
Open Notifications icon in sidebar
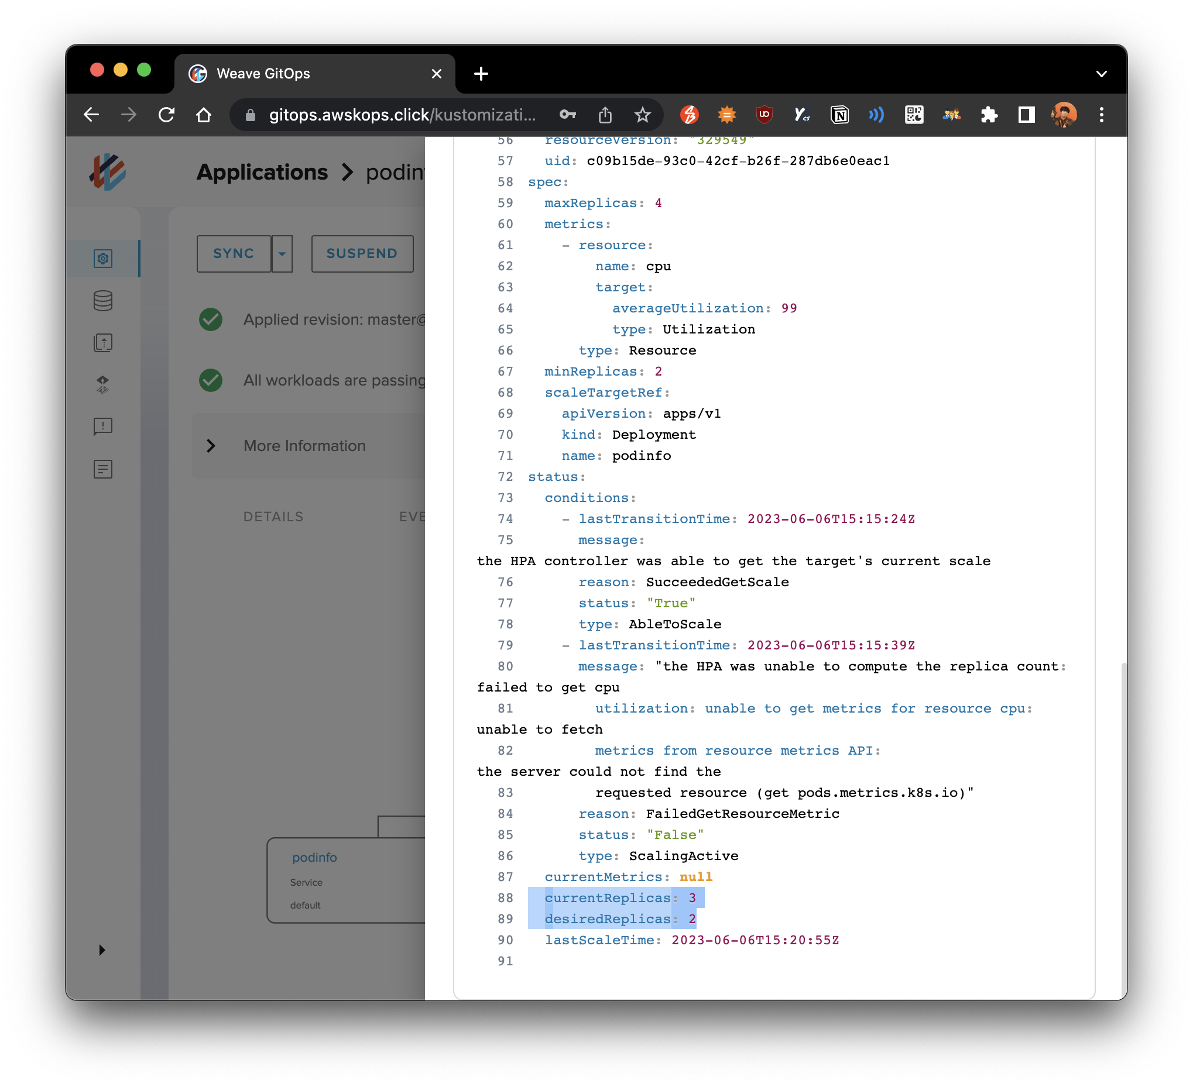[x=103, y=426]
